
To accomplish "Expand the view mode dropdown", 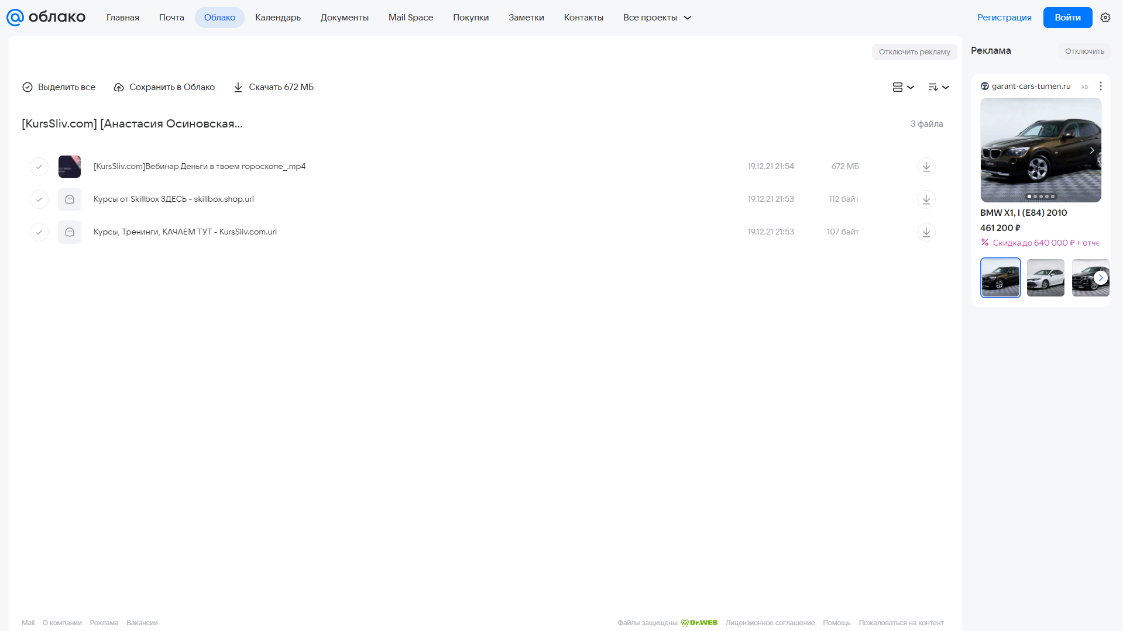I will (x=903, y=87).
